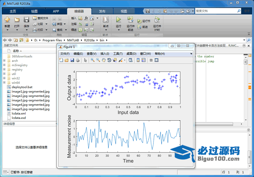Click the 运行并前进 (Run and Advance) icon

[130, 19]
